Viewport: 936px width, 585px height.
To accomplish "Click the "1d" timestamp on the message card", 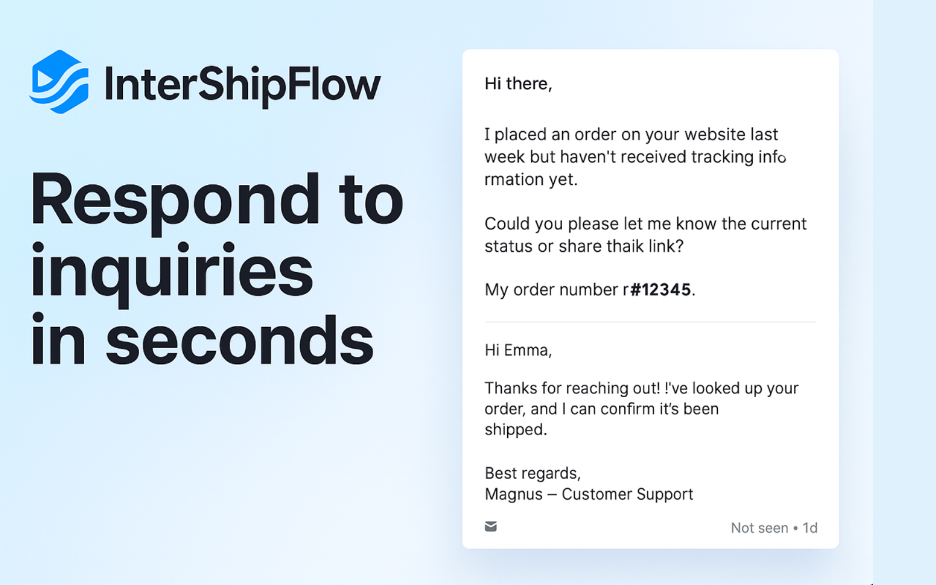I will click(810, 528).
